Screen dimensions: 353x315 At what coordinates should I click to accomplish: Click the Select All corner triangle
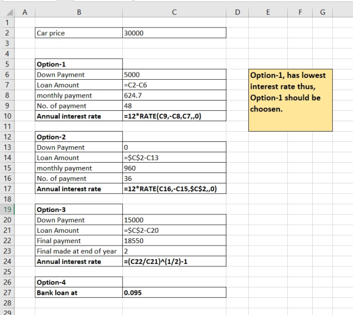9,12
